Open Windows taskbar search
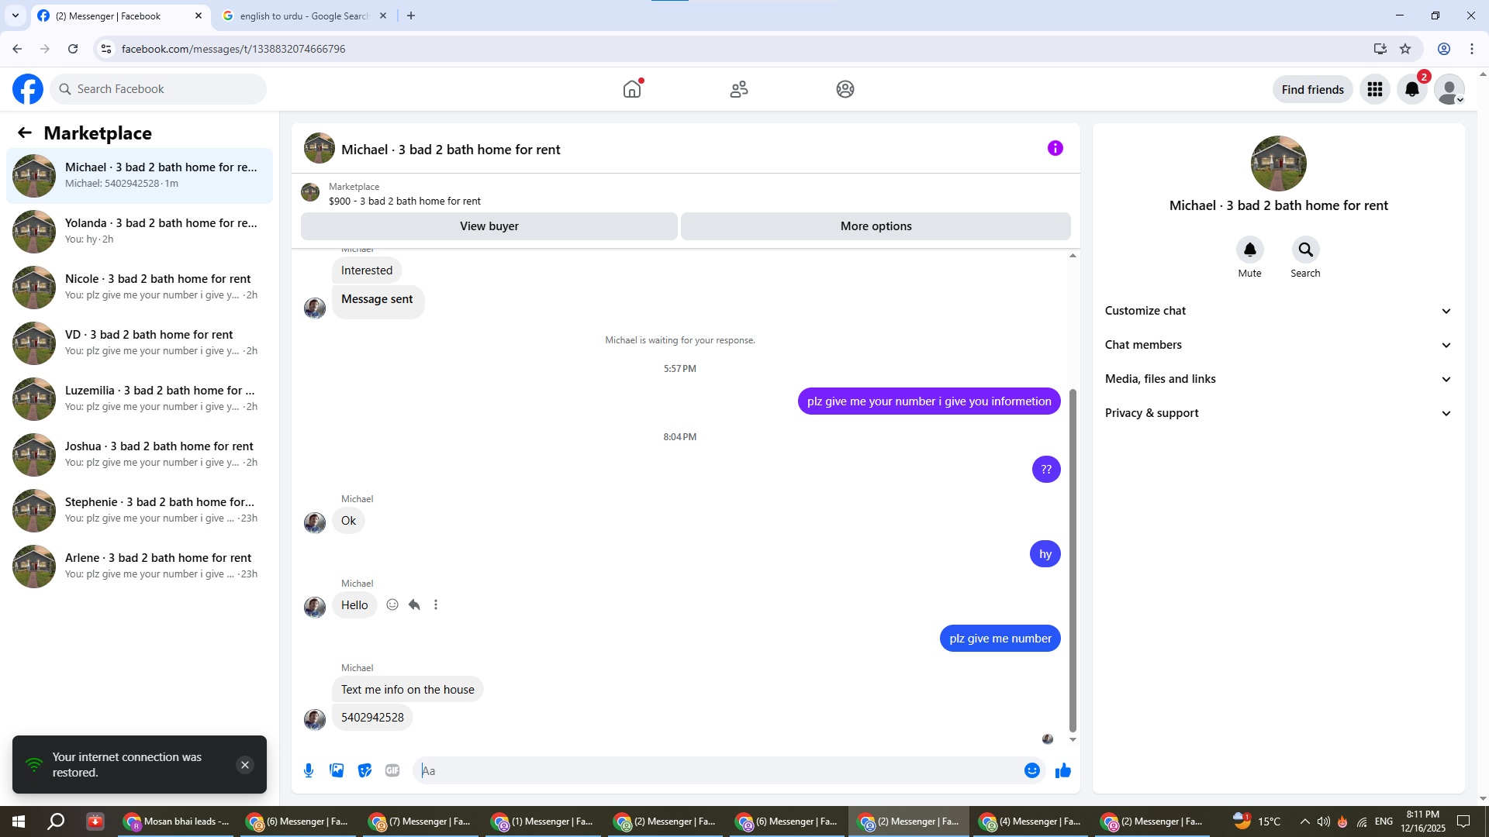This screenshot has width=1489, height=837. 56,821
